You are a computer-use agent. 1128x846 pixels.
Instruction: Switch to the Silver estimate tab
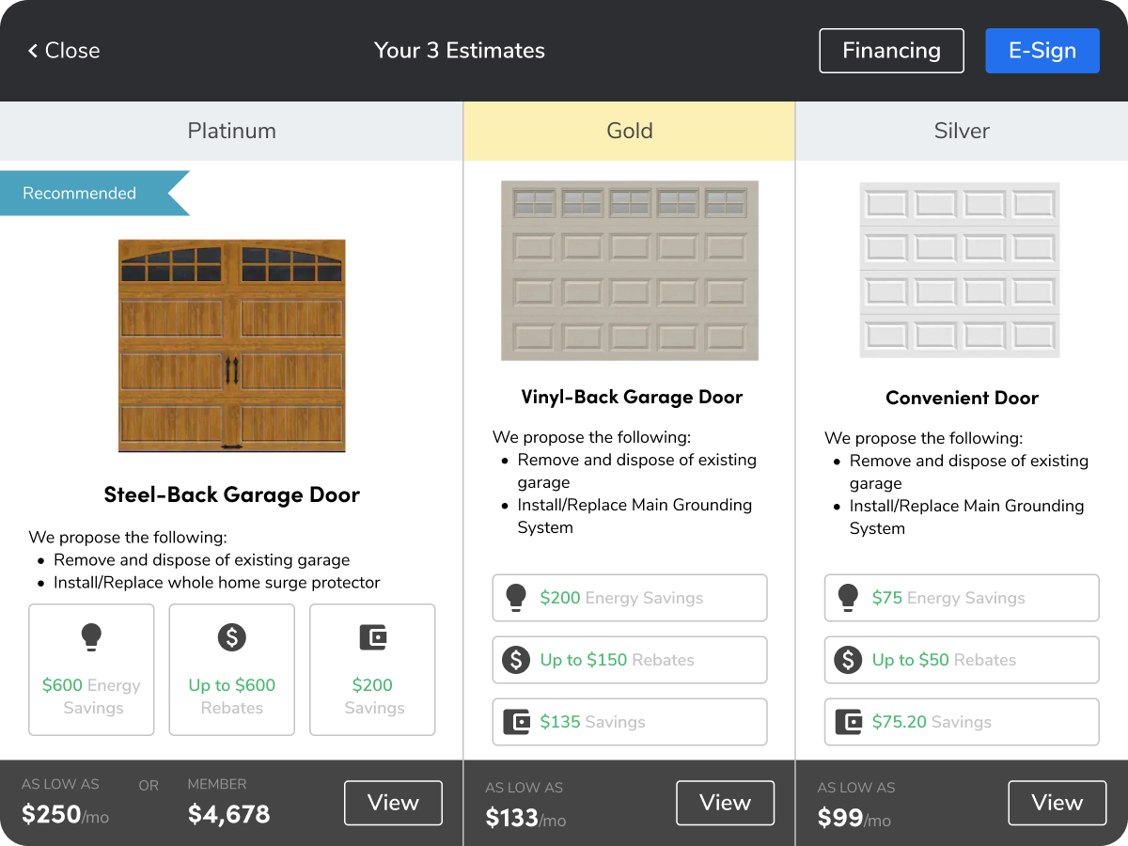pos(962,131)
